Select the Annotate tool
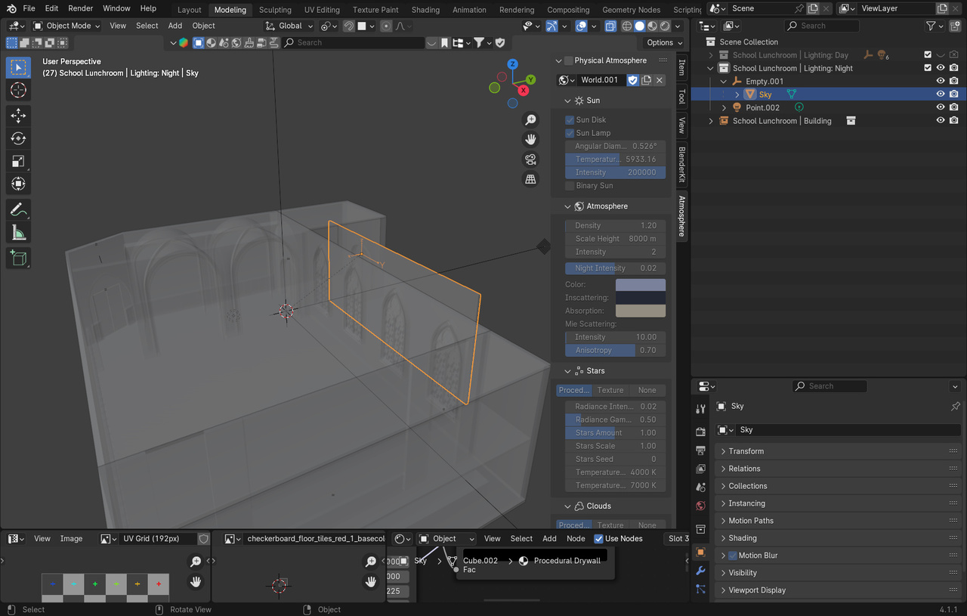The image size is (967, 616). coord(19,209)
